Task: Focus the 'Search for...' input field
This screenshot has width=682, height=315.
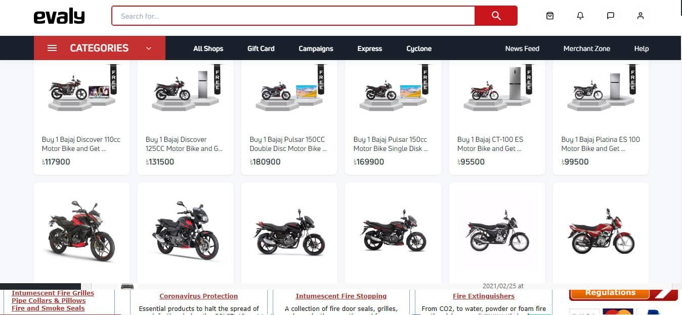Action: (293, 16)
